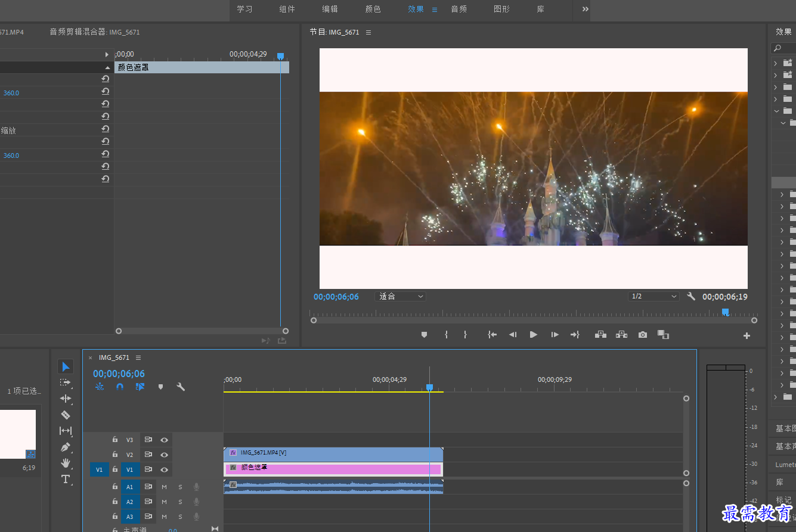796x532 pixels.
Task: Switch to the 学习 workspace
Action: coord(244,9)
